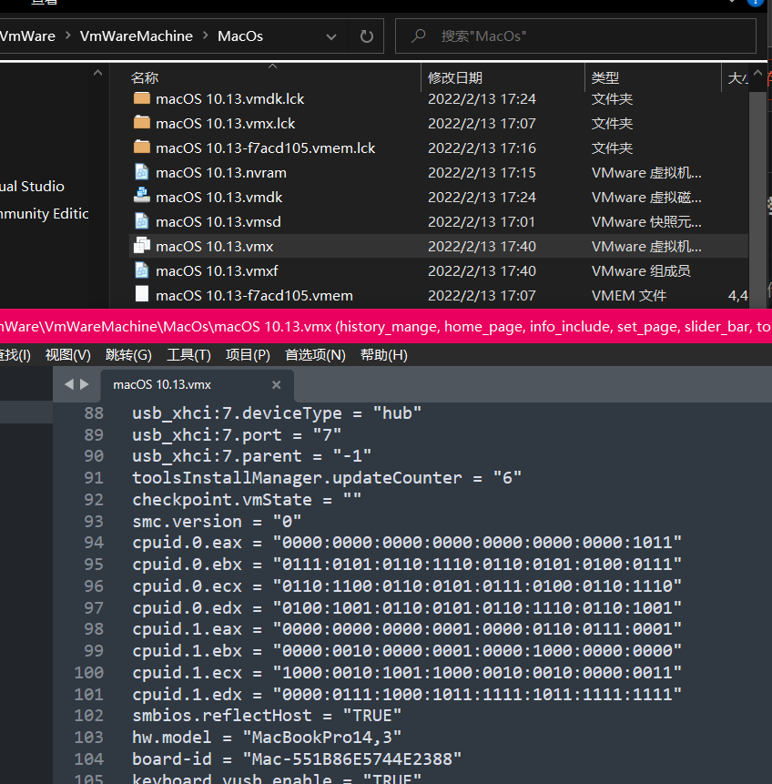Open the 视图(V) menu
The width and height of the screenshot is (772, 784).
[68, 355]
